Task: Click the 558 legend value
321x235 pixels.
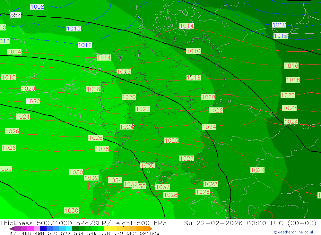Action: pyautogui.click(x=105, y=233)
